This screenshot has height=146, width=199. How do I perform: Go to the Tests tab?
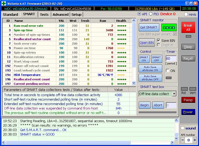(44, 15)
